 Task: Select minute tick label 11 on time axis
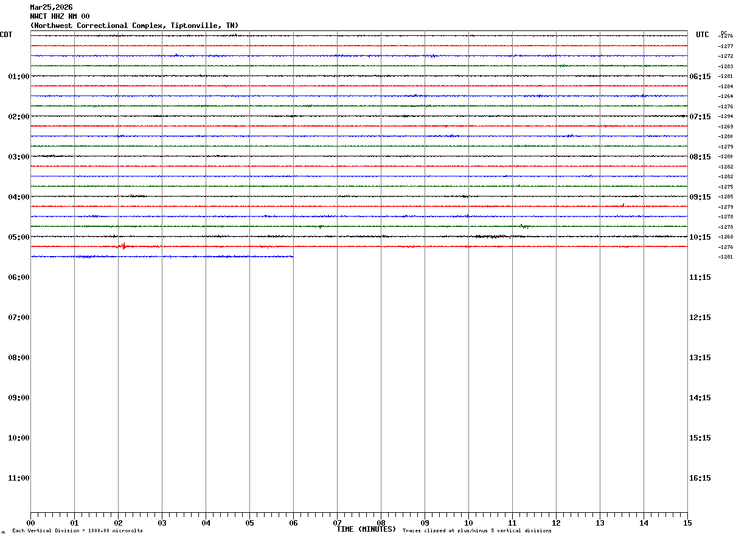tap(512, 523)
